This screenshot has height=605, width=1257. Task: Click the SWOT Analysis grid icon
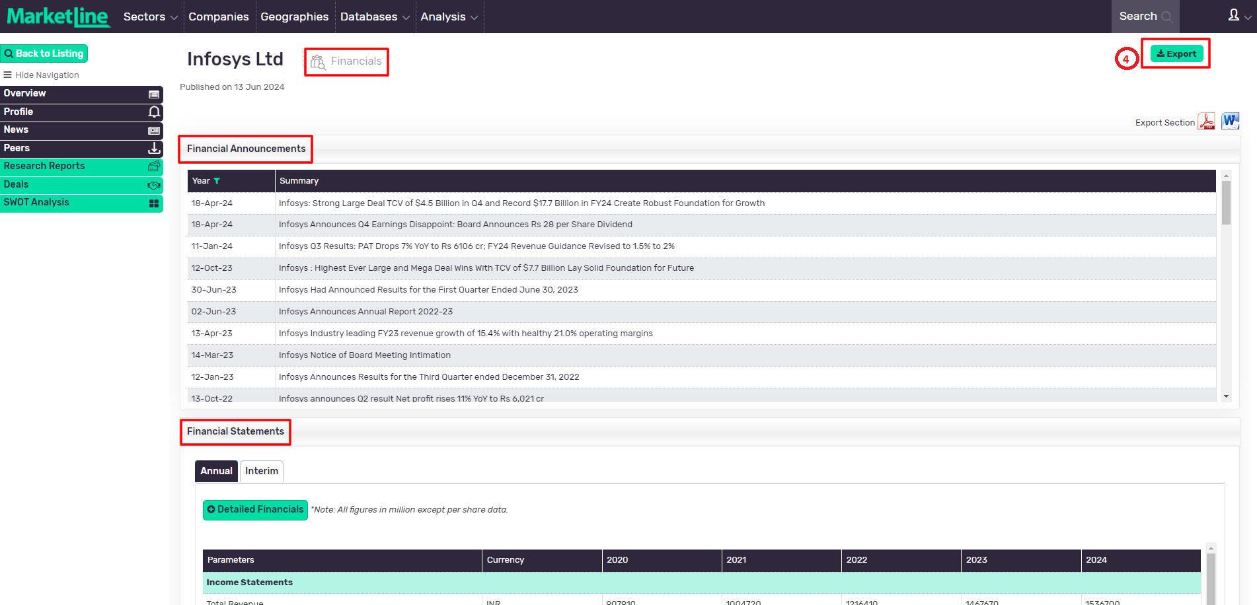pyautogui.click(x=154, y=203)
